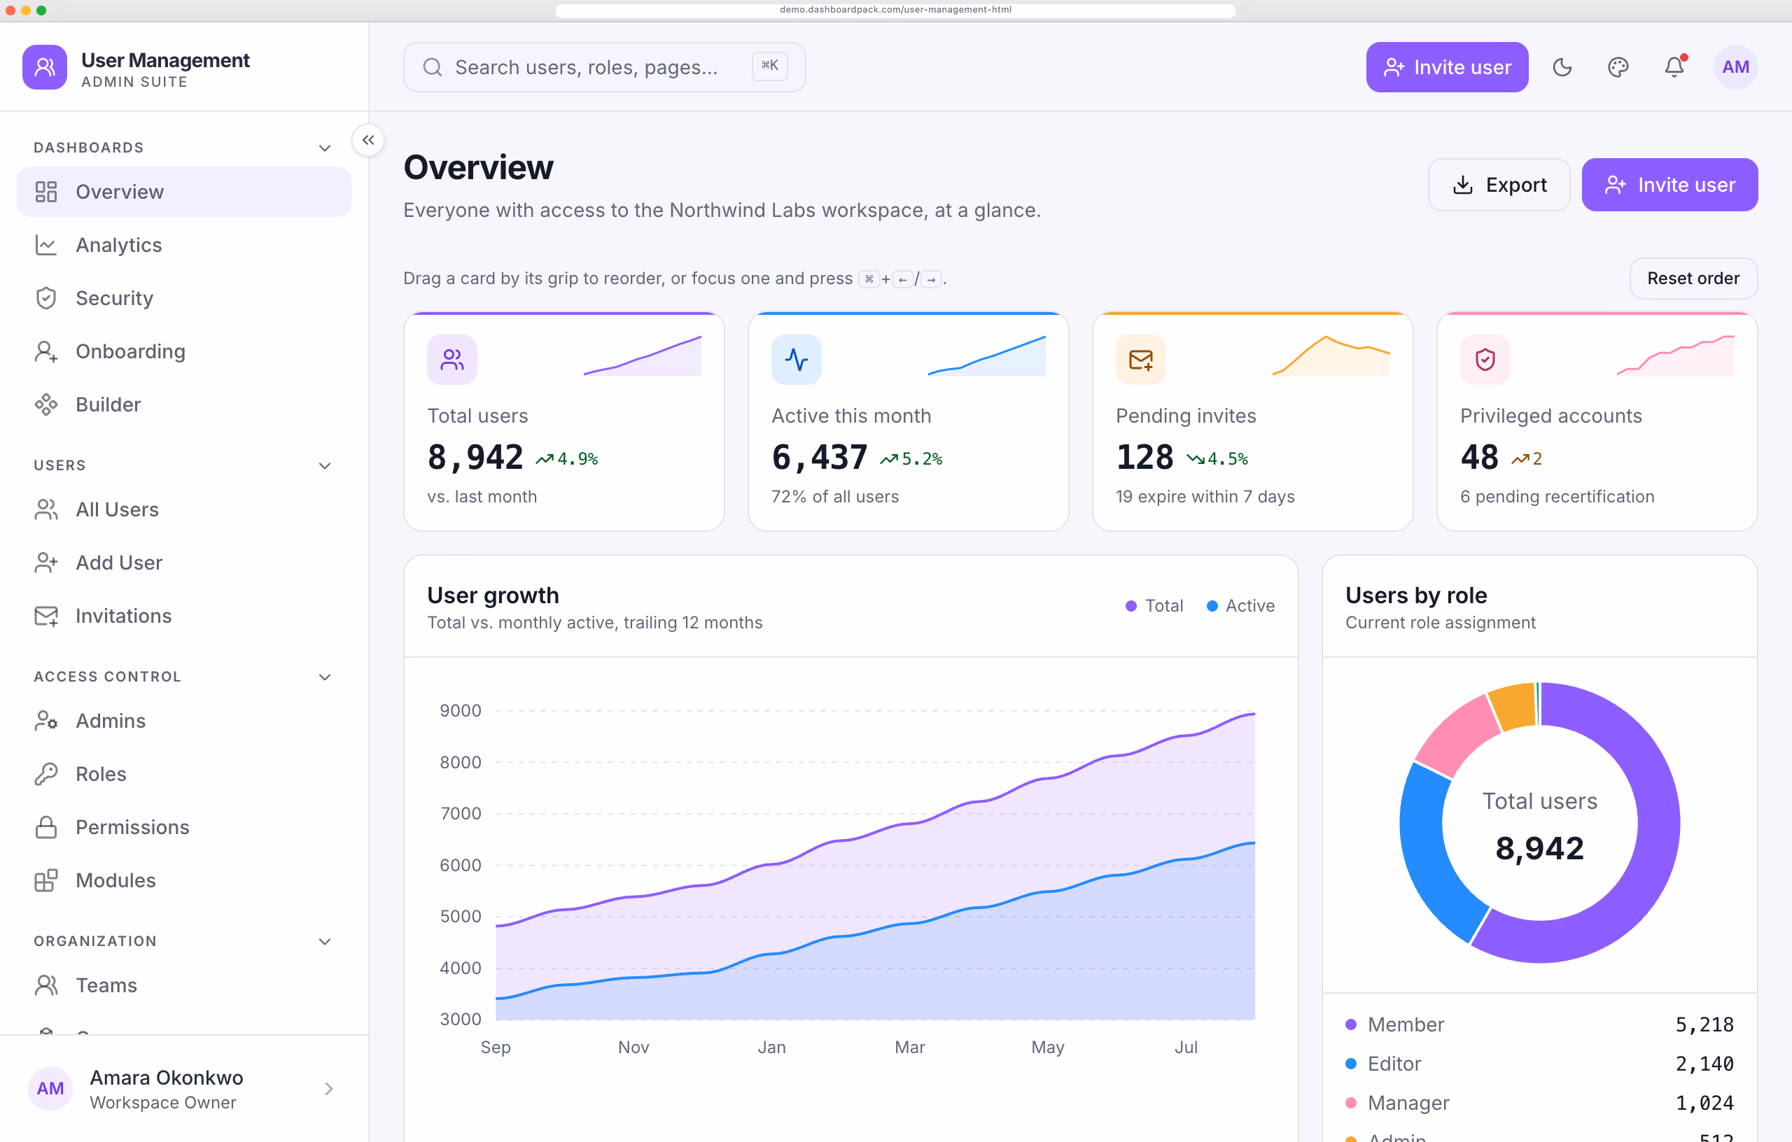Focus the Search users, roles, pages field
Screen dimensions: 1792x1142
(x=604, y=67)
